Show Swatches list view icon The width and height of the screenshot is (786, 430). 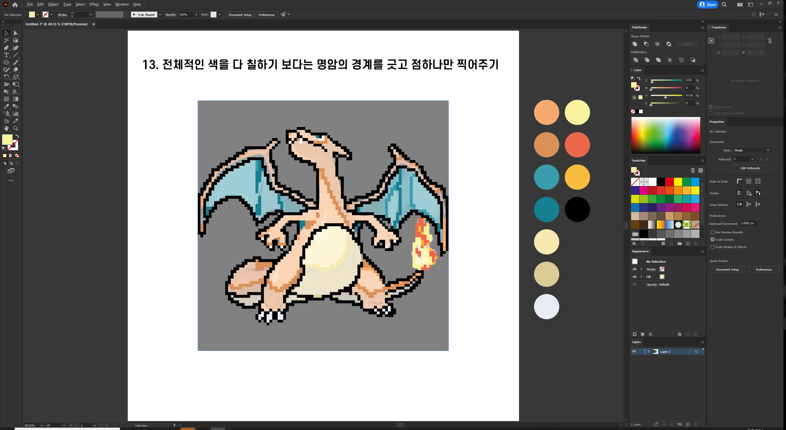point(693,170)
